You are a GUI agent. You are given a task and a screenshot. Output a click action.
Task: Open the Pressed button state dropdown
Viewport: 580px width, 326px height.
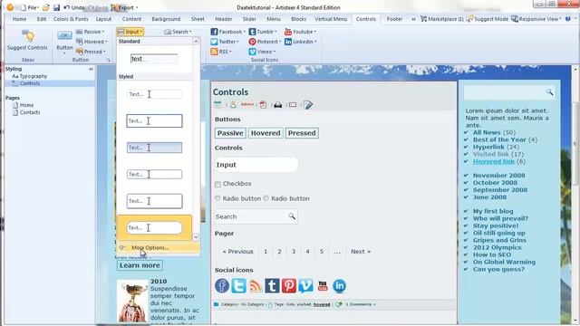point(91,52)
